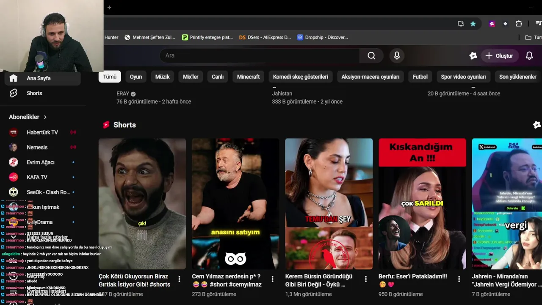The image size is (542, 305).
Task: Focus the Ara search field
Action: coord(260,55)
